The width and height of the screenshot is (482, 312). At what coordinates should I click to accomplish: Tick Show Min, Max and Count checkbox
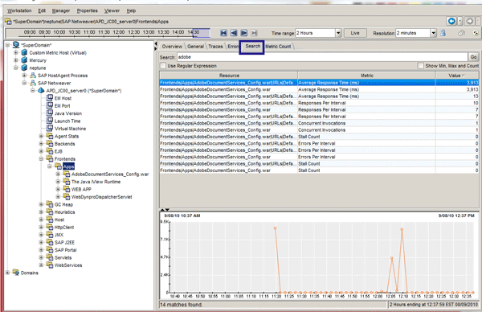(420, 66)
